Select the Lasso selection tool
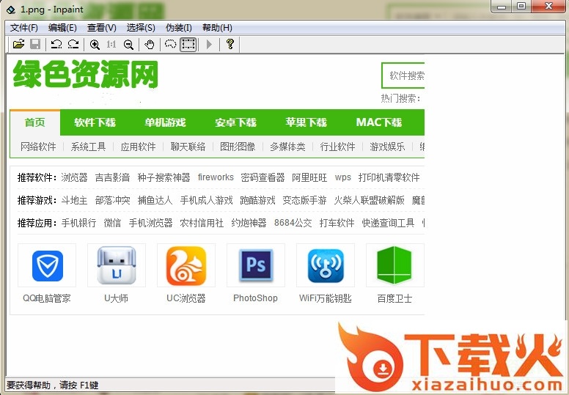 170,45
